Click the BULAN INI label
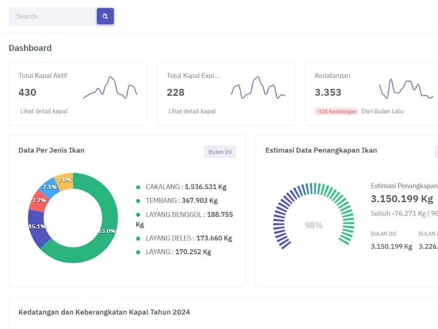The height and width of the screenshot is (329, 438). click(x=383, y=233)
